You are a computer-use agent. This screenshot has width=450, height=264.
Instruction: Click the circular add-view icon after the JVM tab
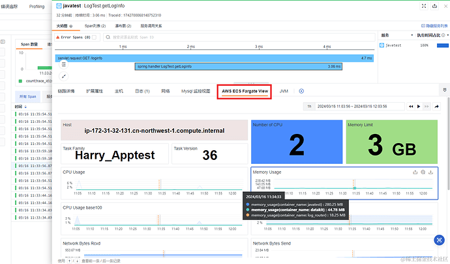tap(301, 91)
